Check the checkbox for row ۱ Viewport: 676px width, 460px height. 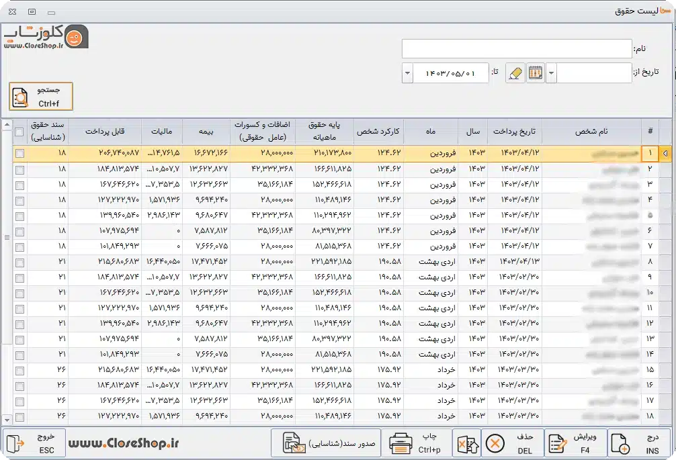(x=20, y=153)
